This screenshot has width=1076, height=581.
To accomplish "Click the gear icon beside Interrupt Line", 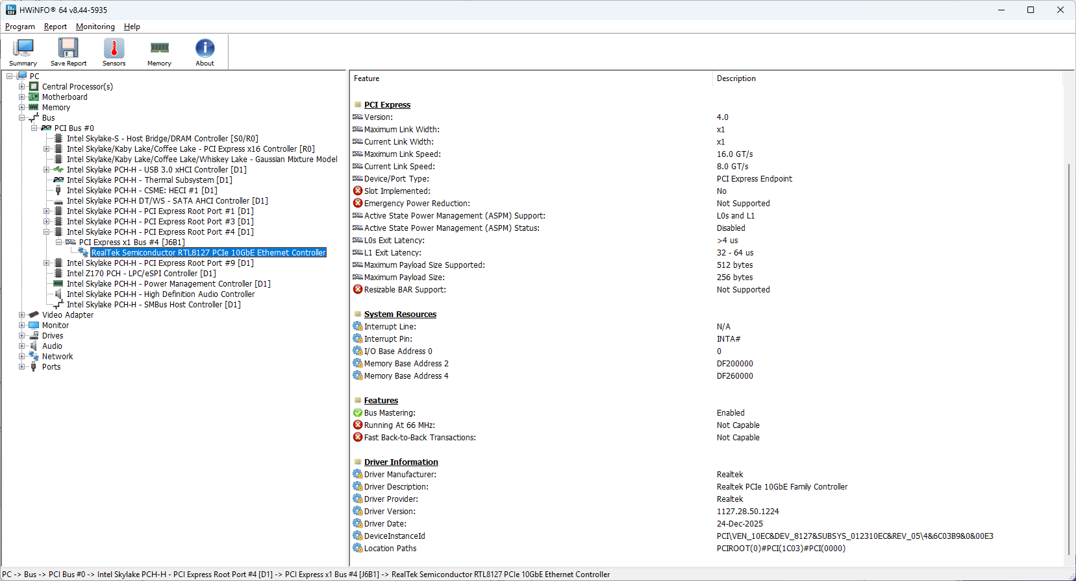I will tap(358, 327).
